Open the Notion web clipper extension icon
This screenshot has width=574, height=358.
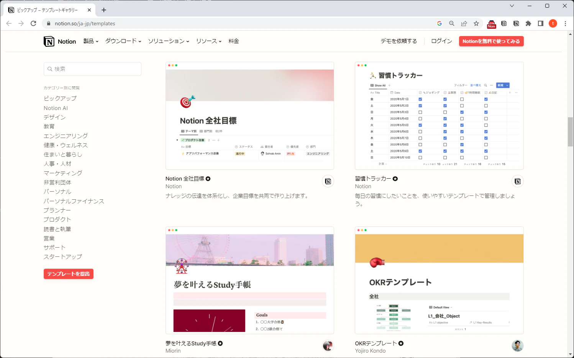point(516,23)
